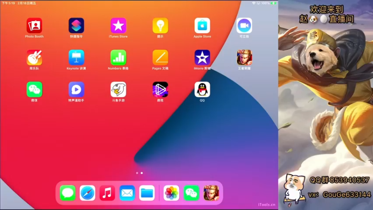Open Mail from the dock
The width and height of the screenshot is (373, 210).
(127, 193)
